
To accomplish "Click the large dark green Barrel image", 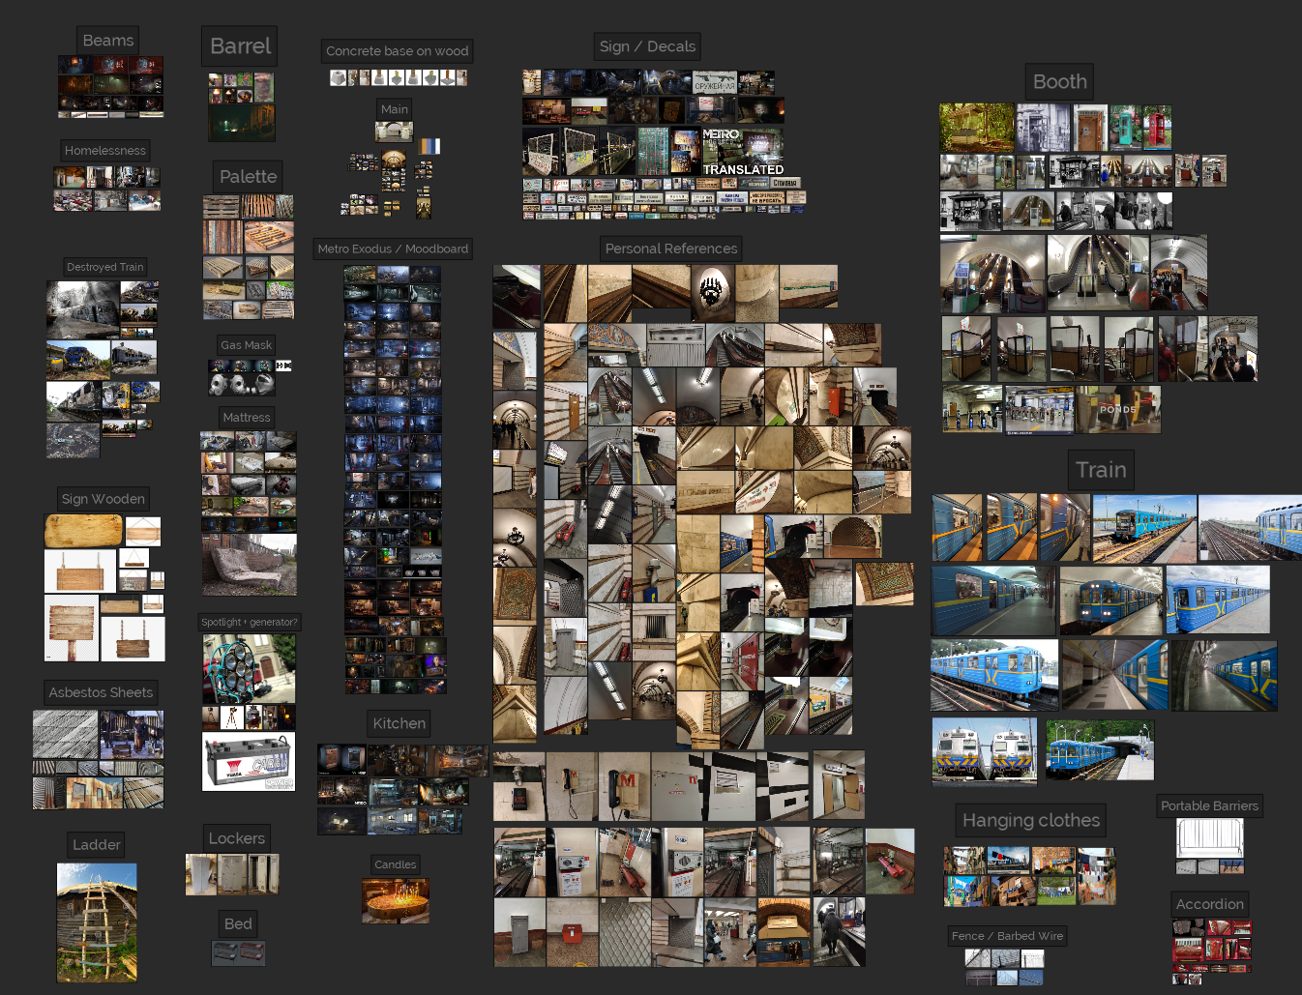I will click(242, 123).
